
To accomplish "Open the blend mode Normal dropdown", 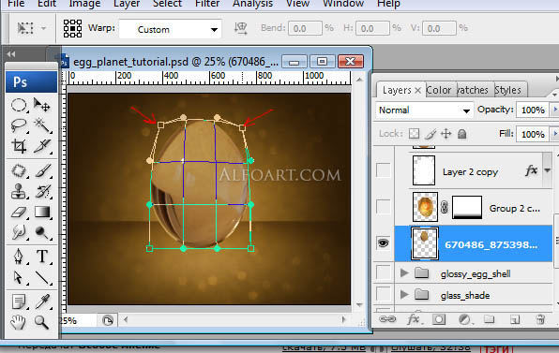I will pos(424,110).
